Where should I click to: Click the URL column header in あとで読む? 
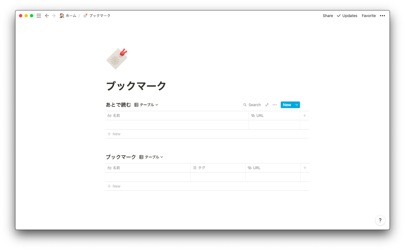[x=274, y=116]
